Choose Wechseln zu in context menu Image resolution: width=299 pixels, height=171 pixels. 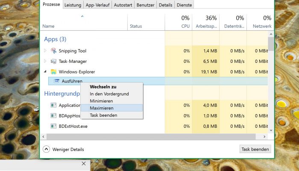point(112,87)
